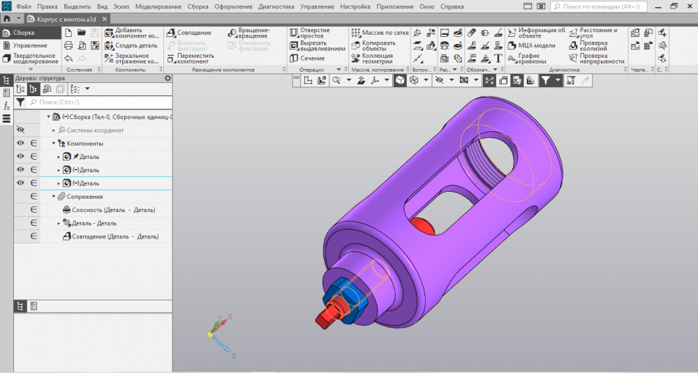Activate the Массив по сетке tool
This screenshot has width=698, height=373.
coord(355,33)
